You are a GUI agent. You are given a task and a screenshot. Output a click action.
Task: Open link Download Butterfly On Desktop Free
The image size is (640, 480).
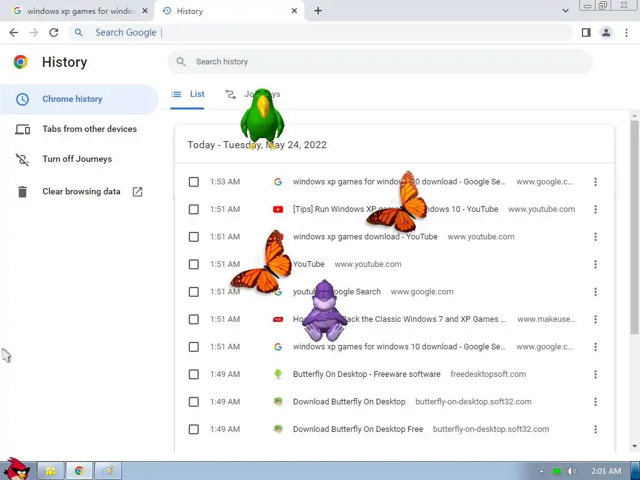358,429
